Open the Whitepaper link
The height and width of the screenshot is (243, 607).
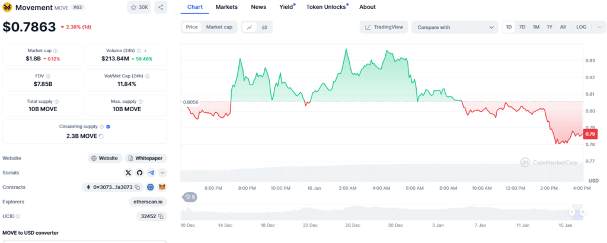tap(146, 158)
